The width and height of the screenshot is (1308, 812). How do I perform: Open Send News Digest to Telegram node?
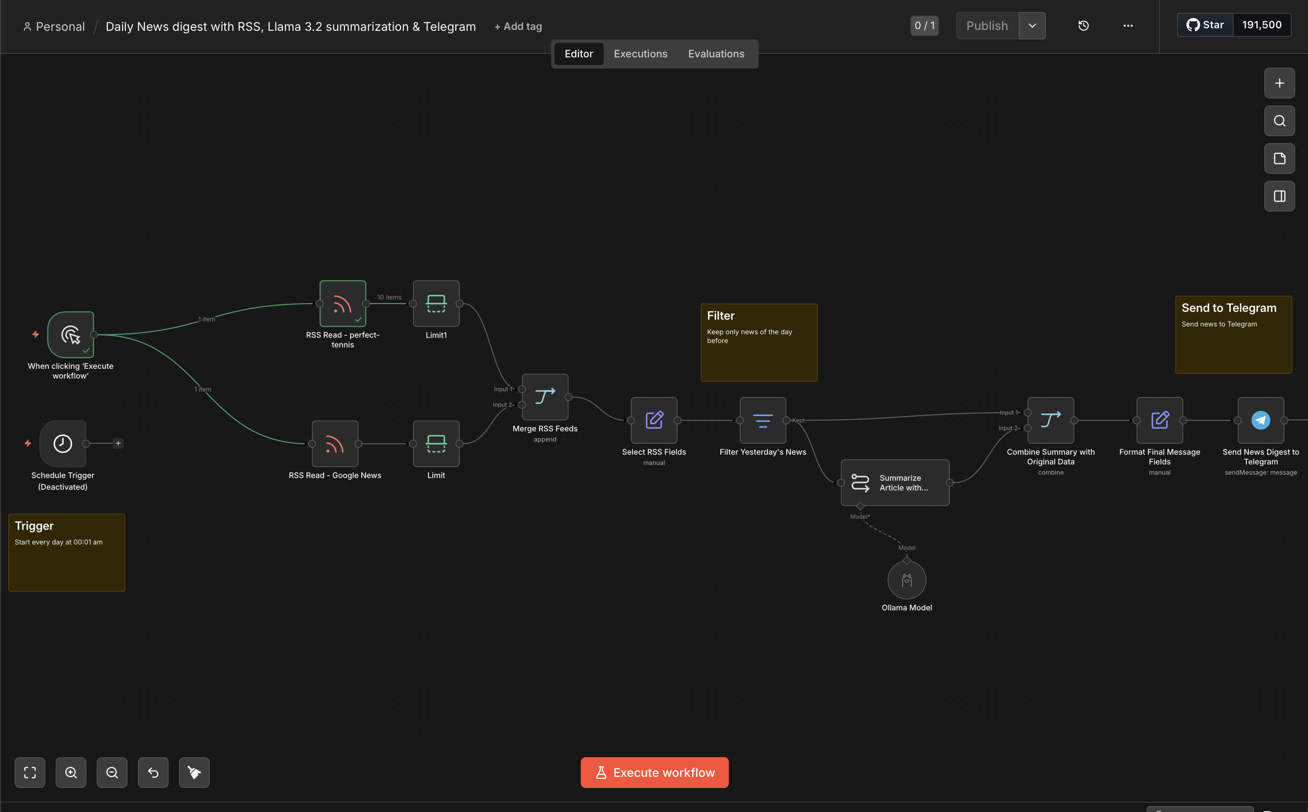(1261, 420)
